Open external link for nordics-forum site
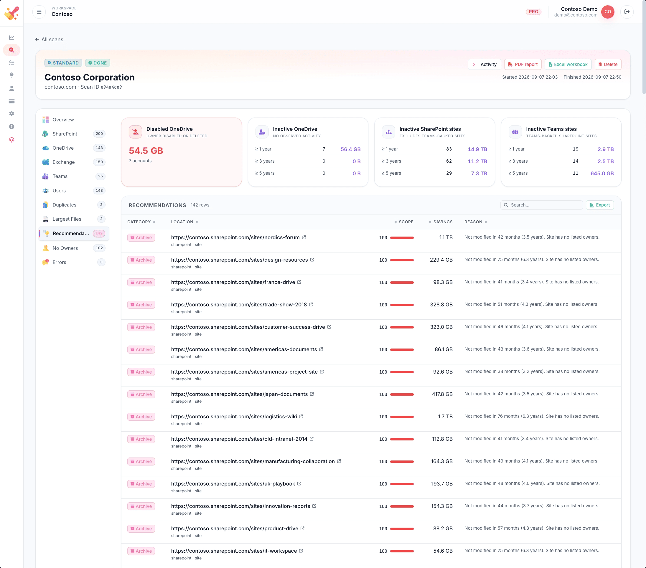This screenshot has width=646, height=568. (304, 237)
